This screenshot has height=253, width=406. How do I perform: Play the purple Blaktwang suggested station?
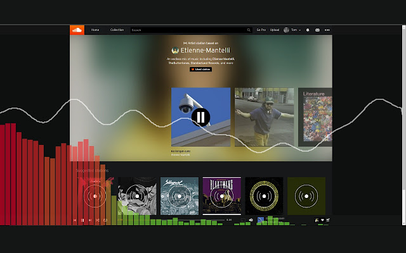click(x=221, y=196)
